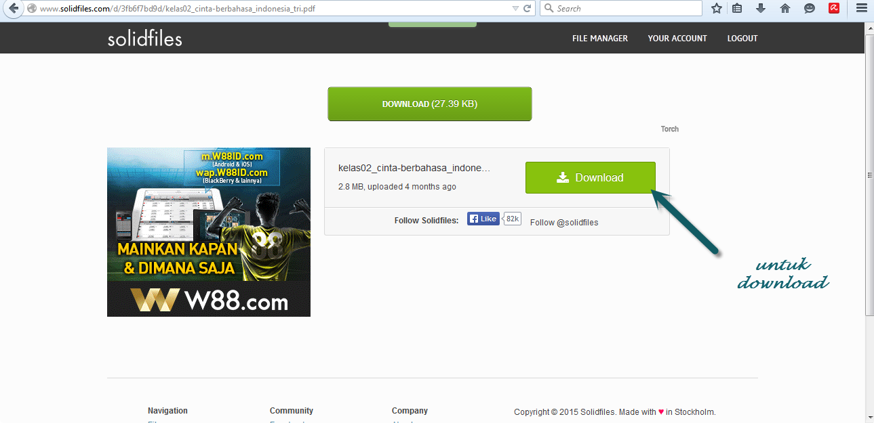The image size is (874, 423).
Task: Open the hamburger menu in browser
Action: [x=861, y=9]
